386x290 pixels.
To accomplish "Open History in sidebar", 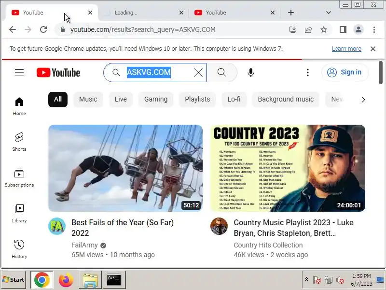I will click(x=19, y=249).
